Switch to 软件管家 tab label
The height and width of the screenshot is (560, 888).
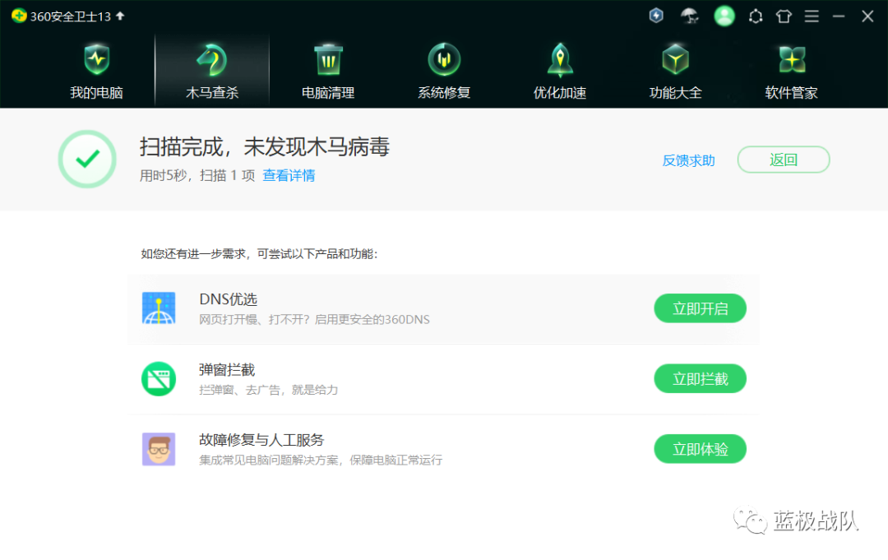tap(792, 93)
